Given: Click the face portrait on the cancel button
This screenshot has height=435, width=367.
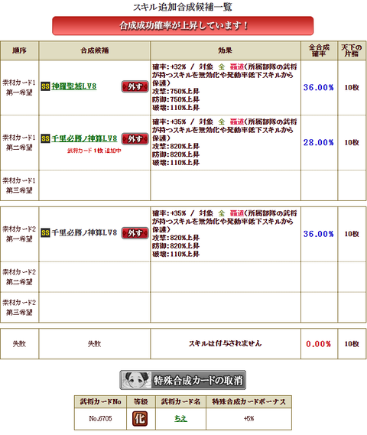Looking at the screenshot, I should point(136,380).
